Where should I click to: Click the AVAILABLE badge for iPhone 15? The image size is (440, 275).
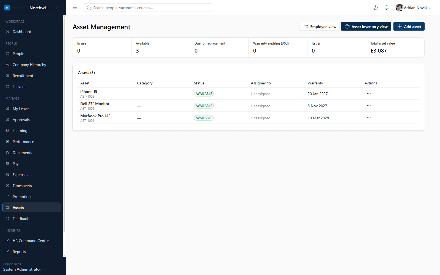(204, 94)
